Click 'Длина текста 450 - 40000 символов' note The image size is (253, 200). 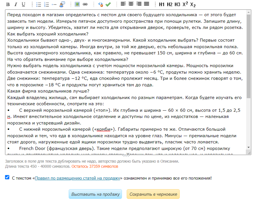[x=38, y=167]
